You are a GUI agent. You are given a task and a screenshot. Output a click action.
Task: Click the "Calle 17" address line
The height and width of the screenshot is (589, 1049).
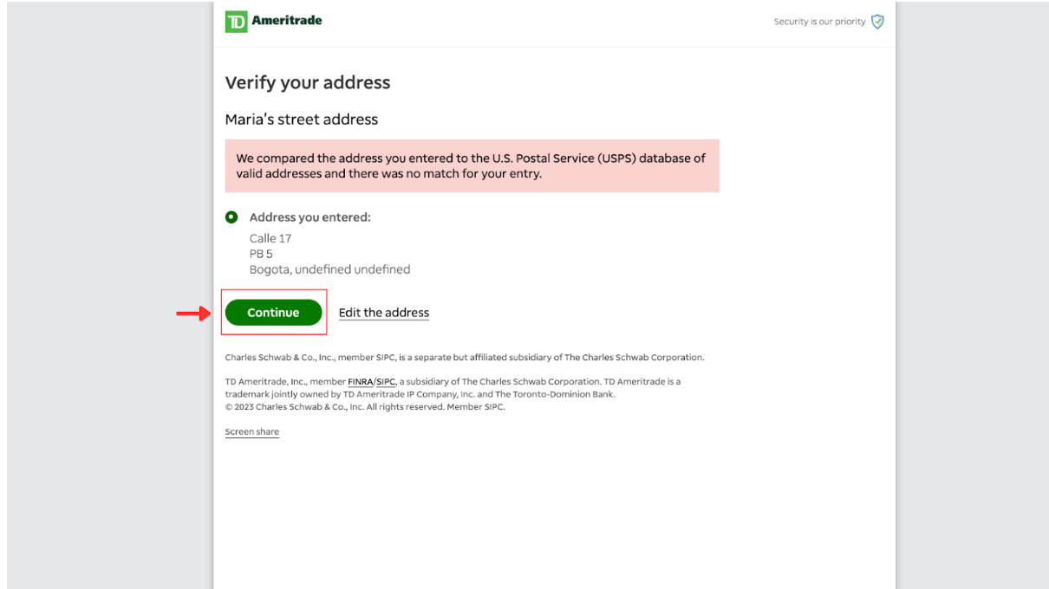270,238
